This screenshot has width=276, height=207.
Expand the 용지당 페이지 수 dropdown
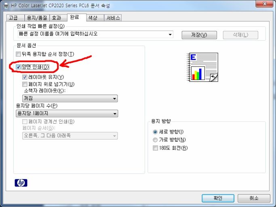(67, 114)
